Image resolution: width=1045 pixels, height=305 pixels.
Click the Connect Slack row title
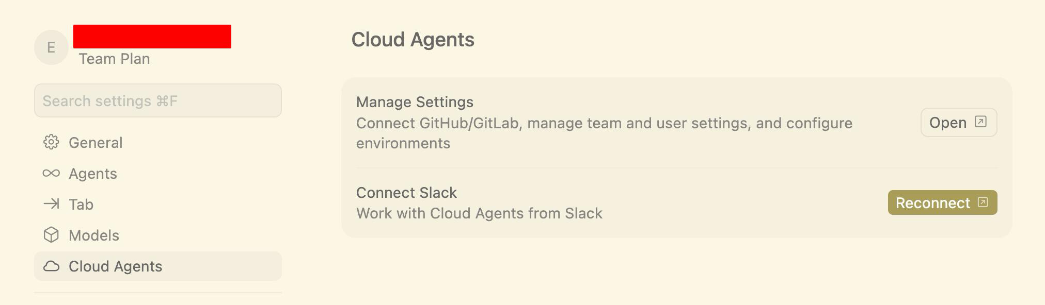[x=406, y=193]
